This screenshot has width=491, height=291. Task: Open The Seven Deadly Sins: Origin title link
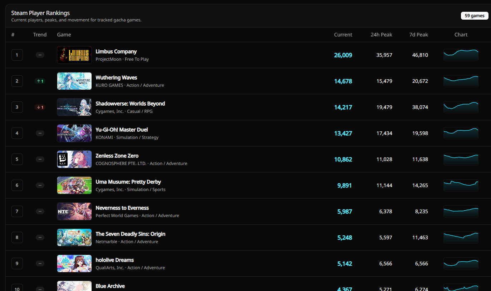131,234
